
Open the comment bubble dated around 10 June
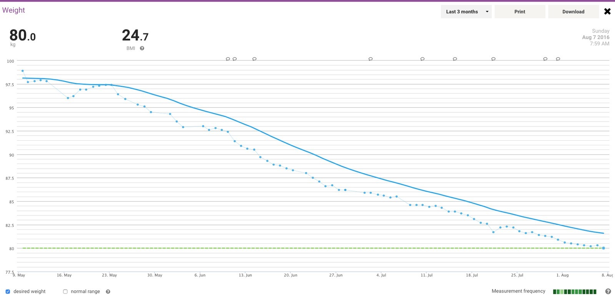click(228, 59)
